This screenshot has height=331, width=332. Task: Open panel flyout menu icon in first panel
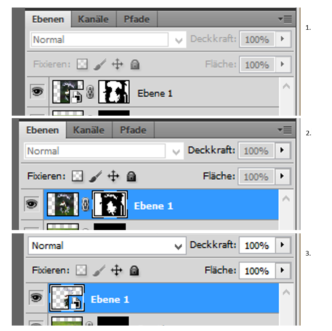tap(285, 19)
